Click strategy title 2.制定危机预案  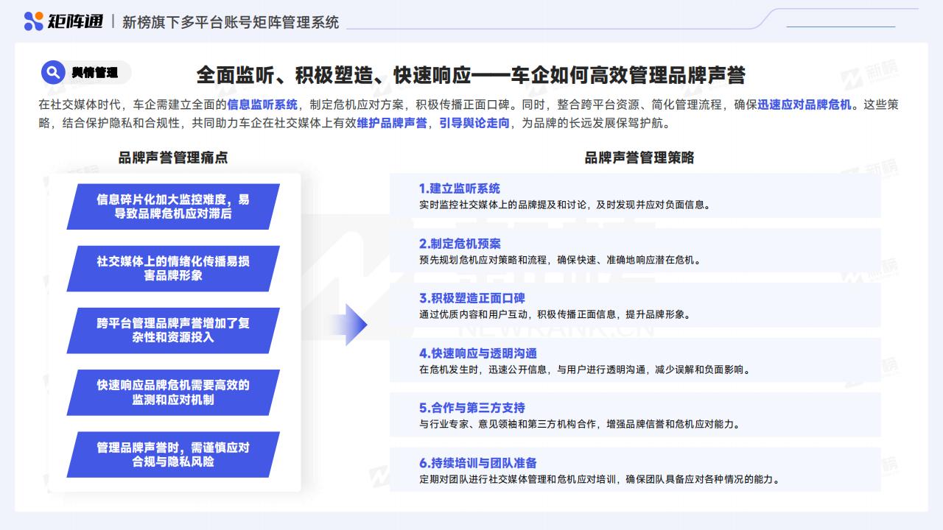coord(460,244)
